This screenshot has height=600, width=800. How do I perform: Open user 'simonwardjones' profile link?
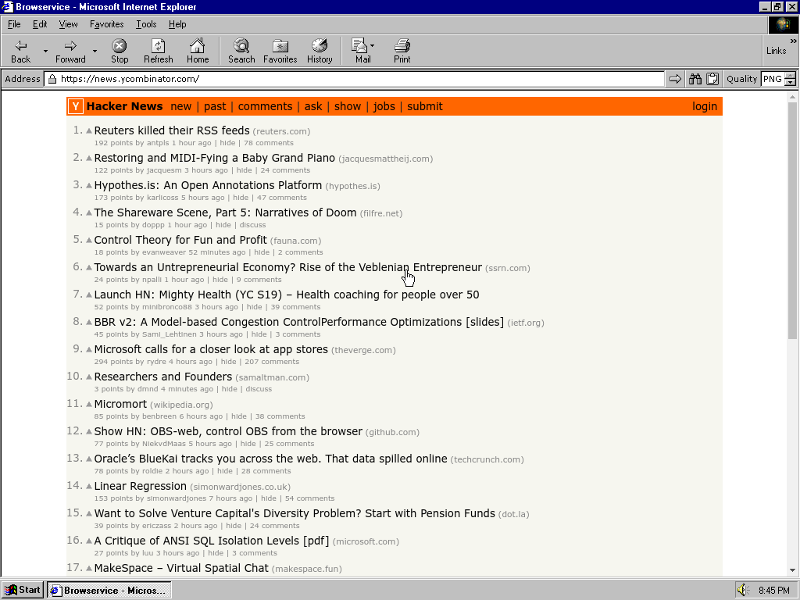pos(177,498)
